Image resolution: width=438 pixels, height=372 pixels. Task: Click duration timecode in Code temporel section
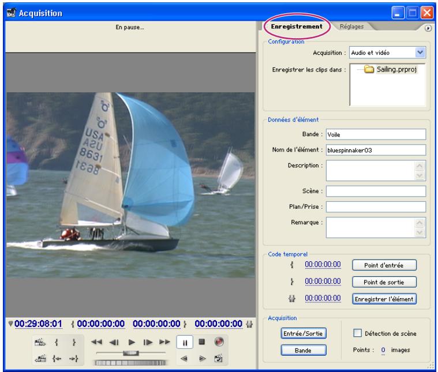coord(323,299)
